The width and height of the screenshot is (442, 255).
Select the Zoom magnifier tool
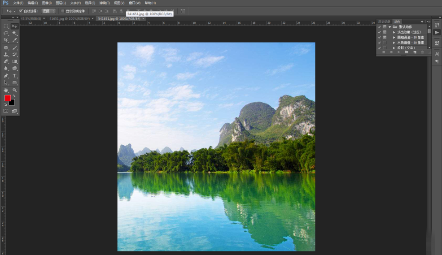[15, 90]
